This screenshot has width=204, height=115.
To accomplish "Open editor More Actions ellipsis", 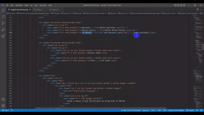I will point(201,10).
